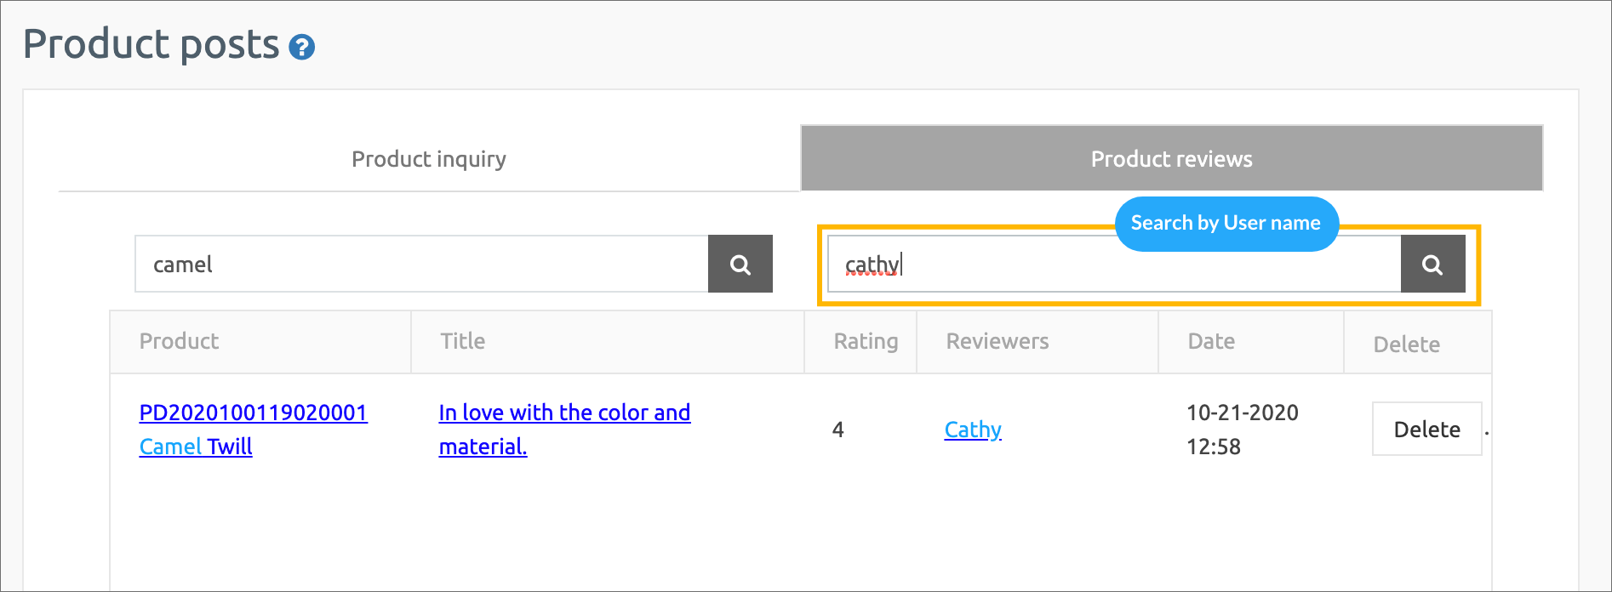
Task: Click the Search by User name tooltip
Action: 1226,224
